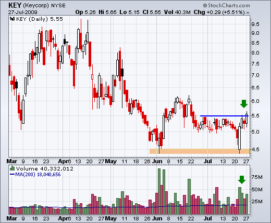Click the Volume 40,332,012 legend label
Image resolution: width=271 pixels, height=223 pixels.
tap(45, 168)
